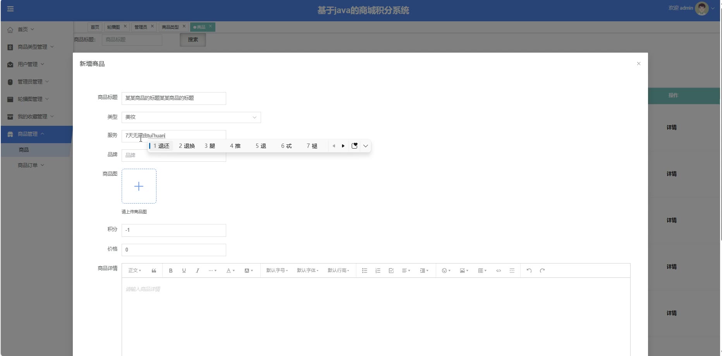Switch to the 商品类型 tab
The image size is (722, 356).
coord(170,27)
